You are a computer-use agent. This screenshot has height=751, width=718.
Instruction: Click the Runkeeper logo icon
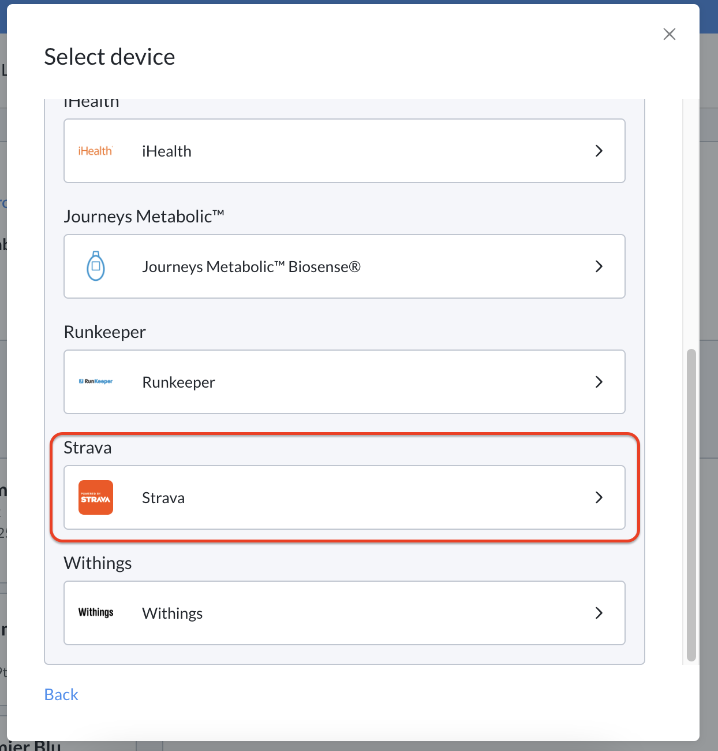point(96,381)
